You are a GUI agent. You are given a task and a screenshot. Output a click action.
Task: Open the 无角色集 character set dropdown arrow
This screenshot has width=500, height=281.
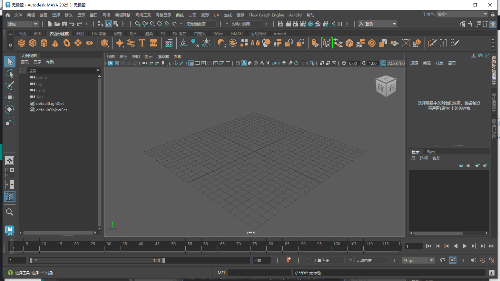coord(308,260)
